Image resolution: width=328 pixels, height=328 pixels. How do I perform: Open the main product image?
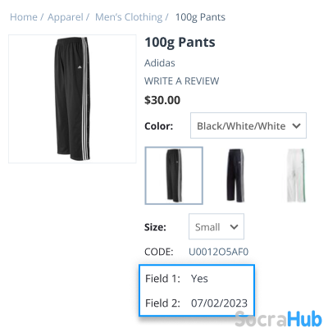pos(72,99)
